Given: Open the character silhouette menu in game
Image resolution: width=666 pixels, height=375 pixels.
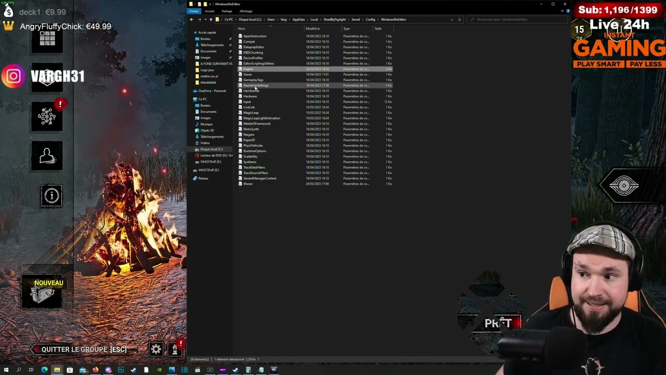Looking at the screenshot, I should (x=47, y=156).
